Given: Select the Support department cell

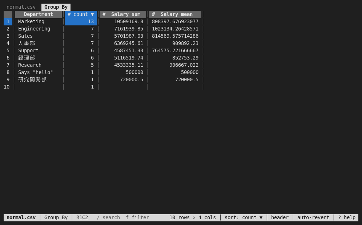Looking at the screenshot, I should click(39, 51).
